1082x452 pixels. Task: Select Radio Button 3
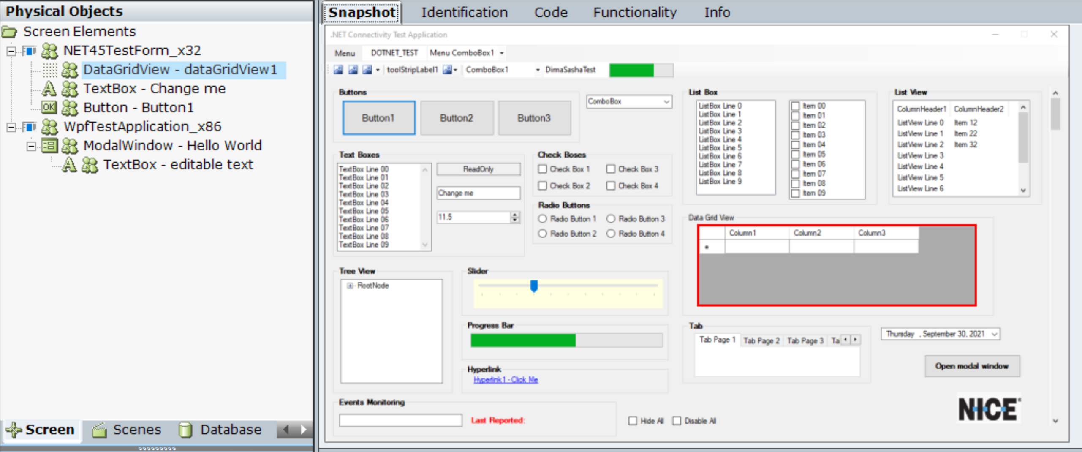(611, 219)
